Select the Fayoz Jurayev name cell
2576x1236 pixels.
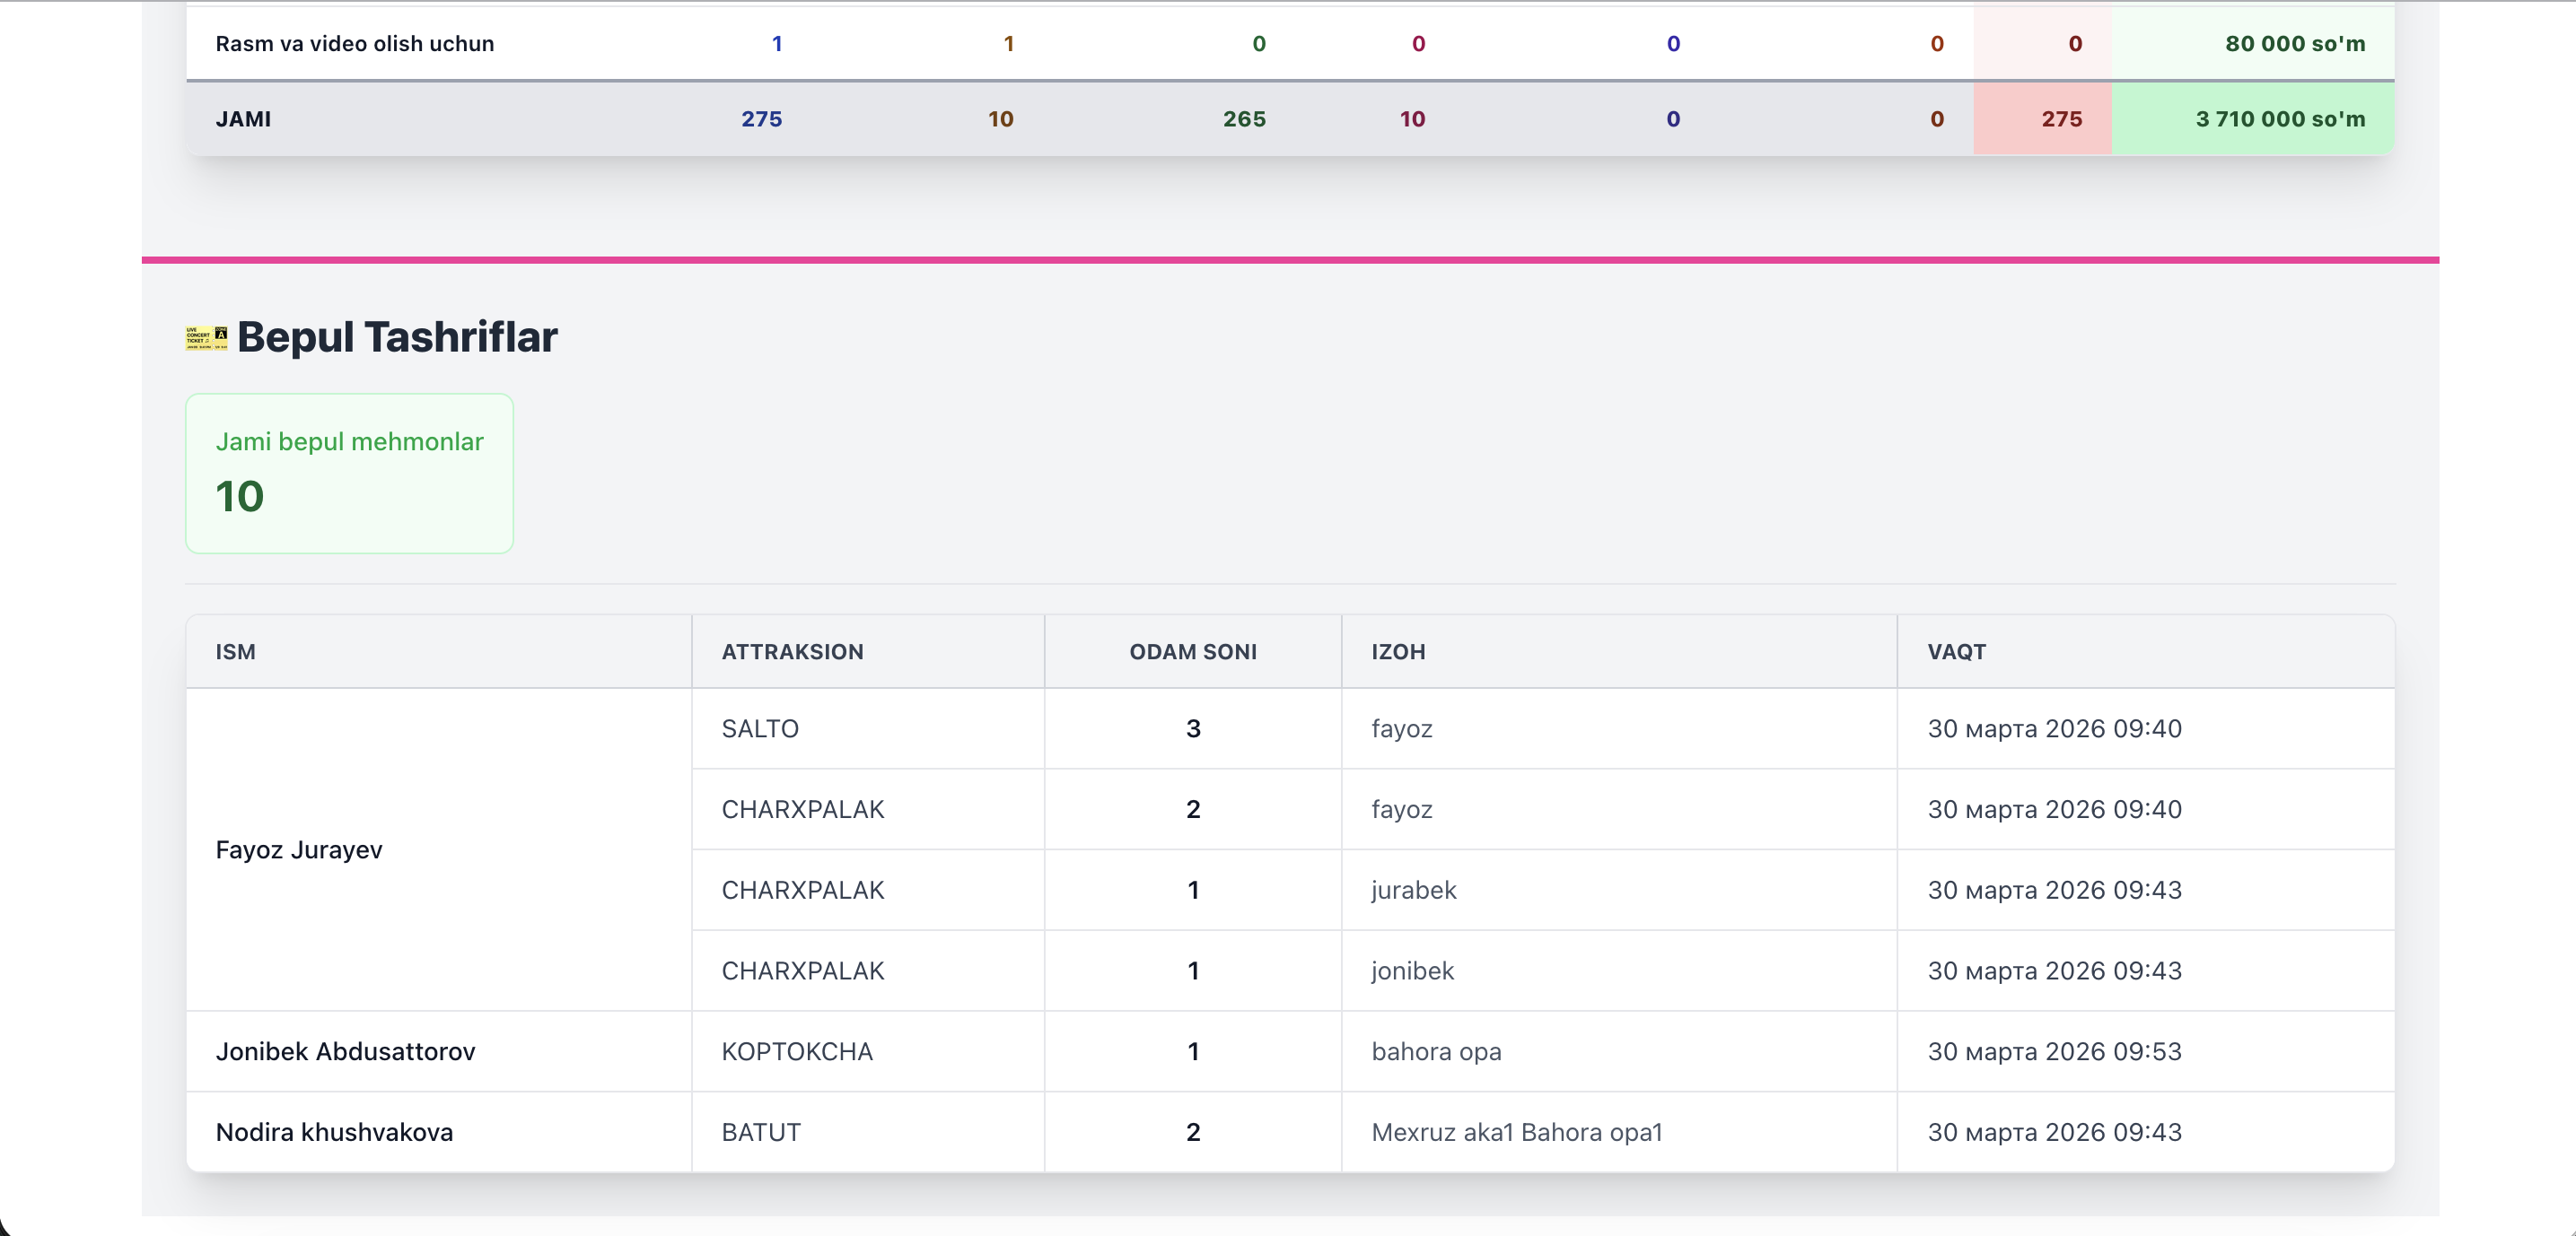(299, 849)
